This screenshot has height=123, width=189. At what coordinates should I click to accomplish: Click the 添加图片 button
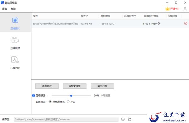[47, 86]
